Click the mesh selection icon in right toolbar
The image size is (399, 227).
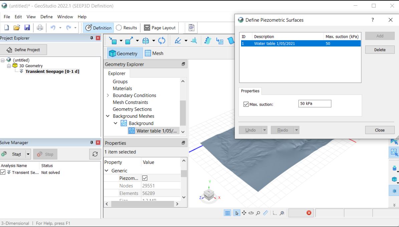pos(394,152)
